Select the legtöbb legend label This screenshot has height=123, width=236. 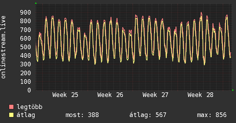coord(29,107)
